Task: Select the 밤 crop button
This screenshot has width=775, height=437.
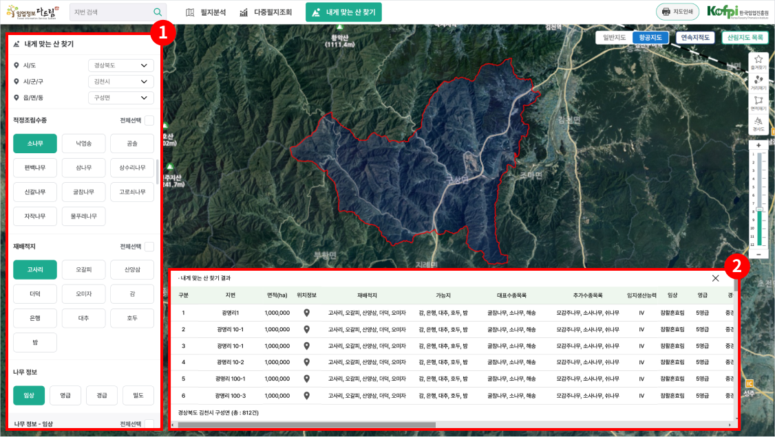Action: [35, 342]
